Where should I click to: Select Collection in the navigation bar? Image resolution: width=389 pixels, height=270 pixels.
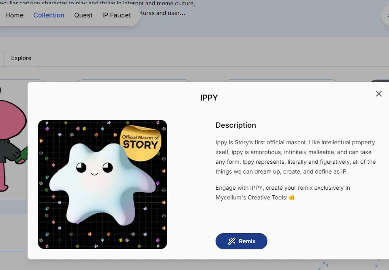49,15
